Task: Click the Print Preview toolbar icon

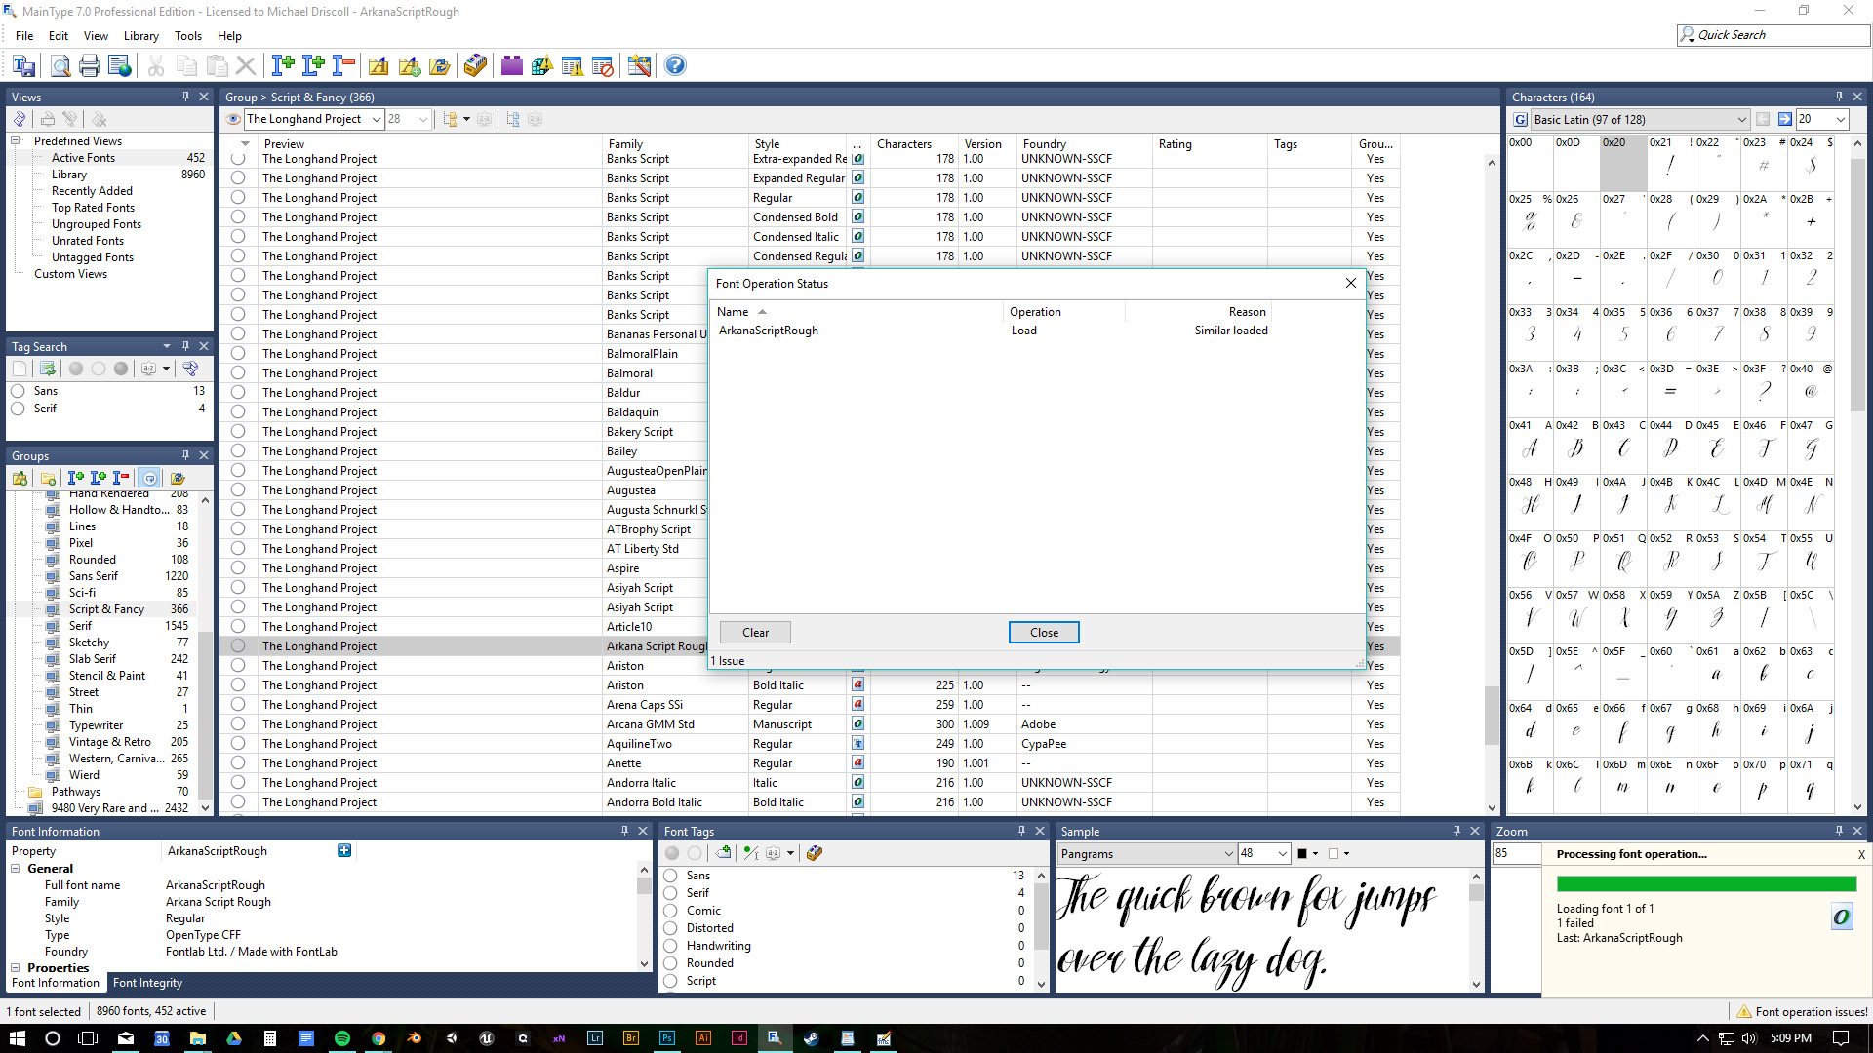Action: [60, 66]
